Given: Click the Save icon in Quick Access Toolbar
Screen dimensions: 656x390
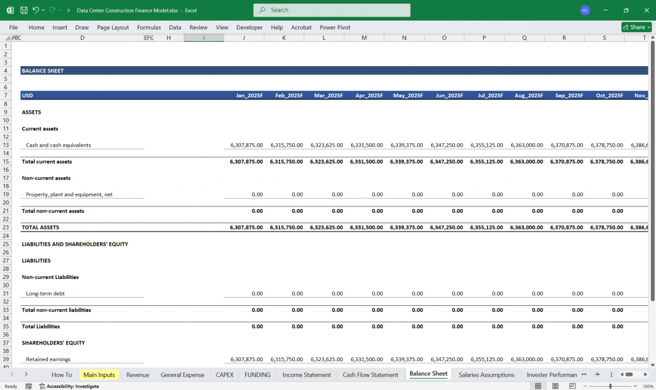Looking at the screenshot, I should pyautogui.click(x=24, y=9).
